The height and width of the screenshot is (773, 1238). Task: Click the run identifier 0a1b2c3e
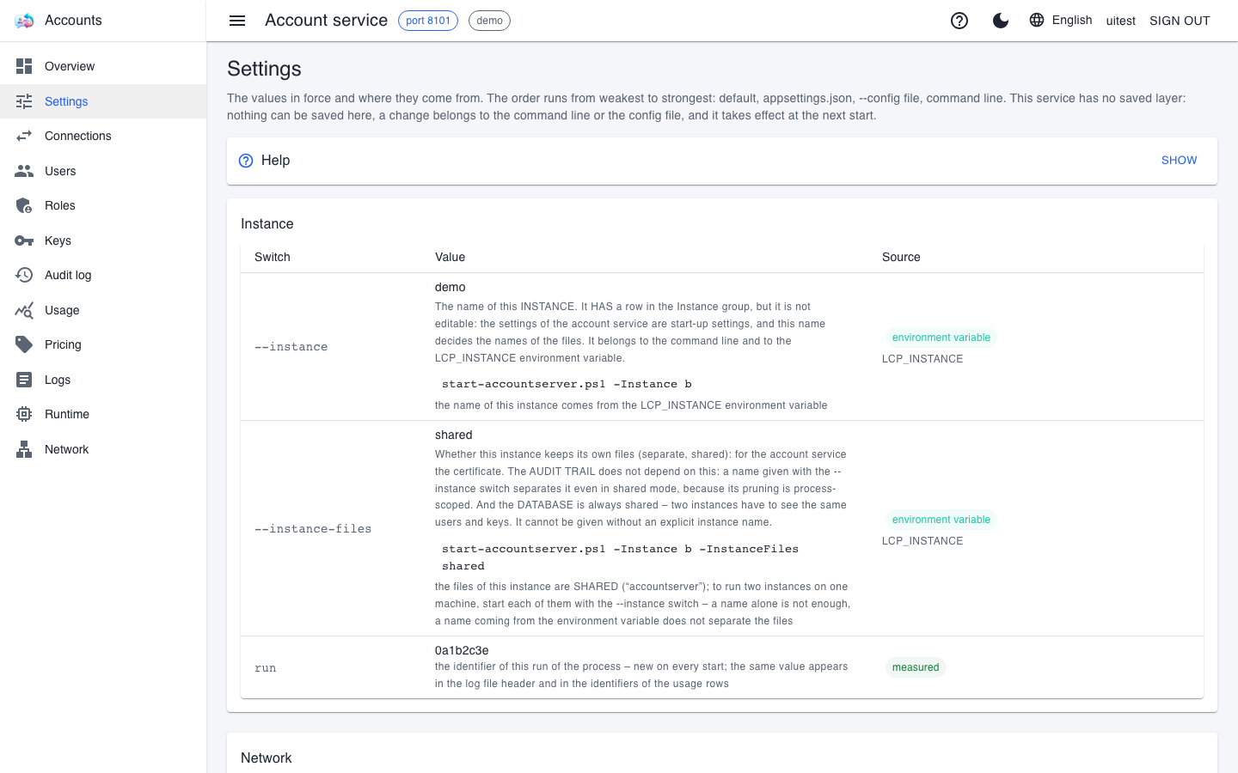[462, 650]
